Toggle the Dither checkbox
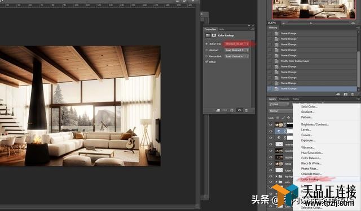 coord(206,62)
